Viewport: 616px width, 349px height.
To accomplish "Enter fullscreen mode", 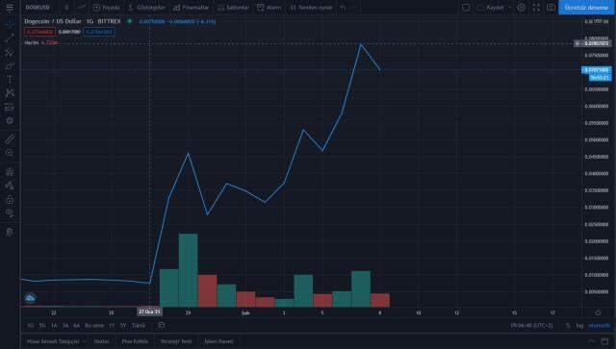I will [536, 7].
